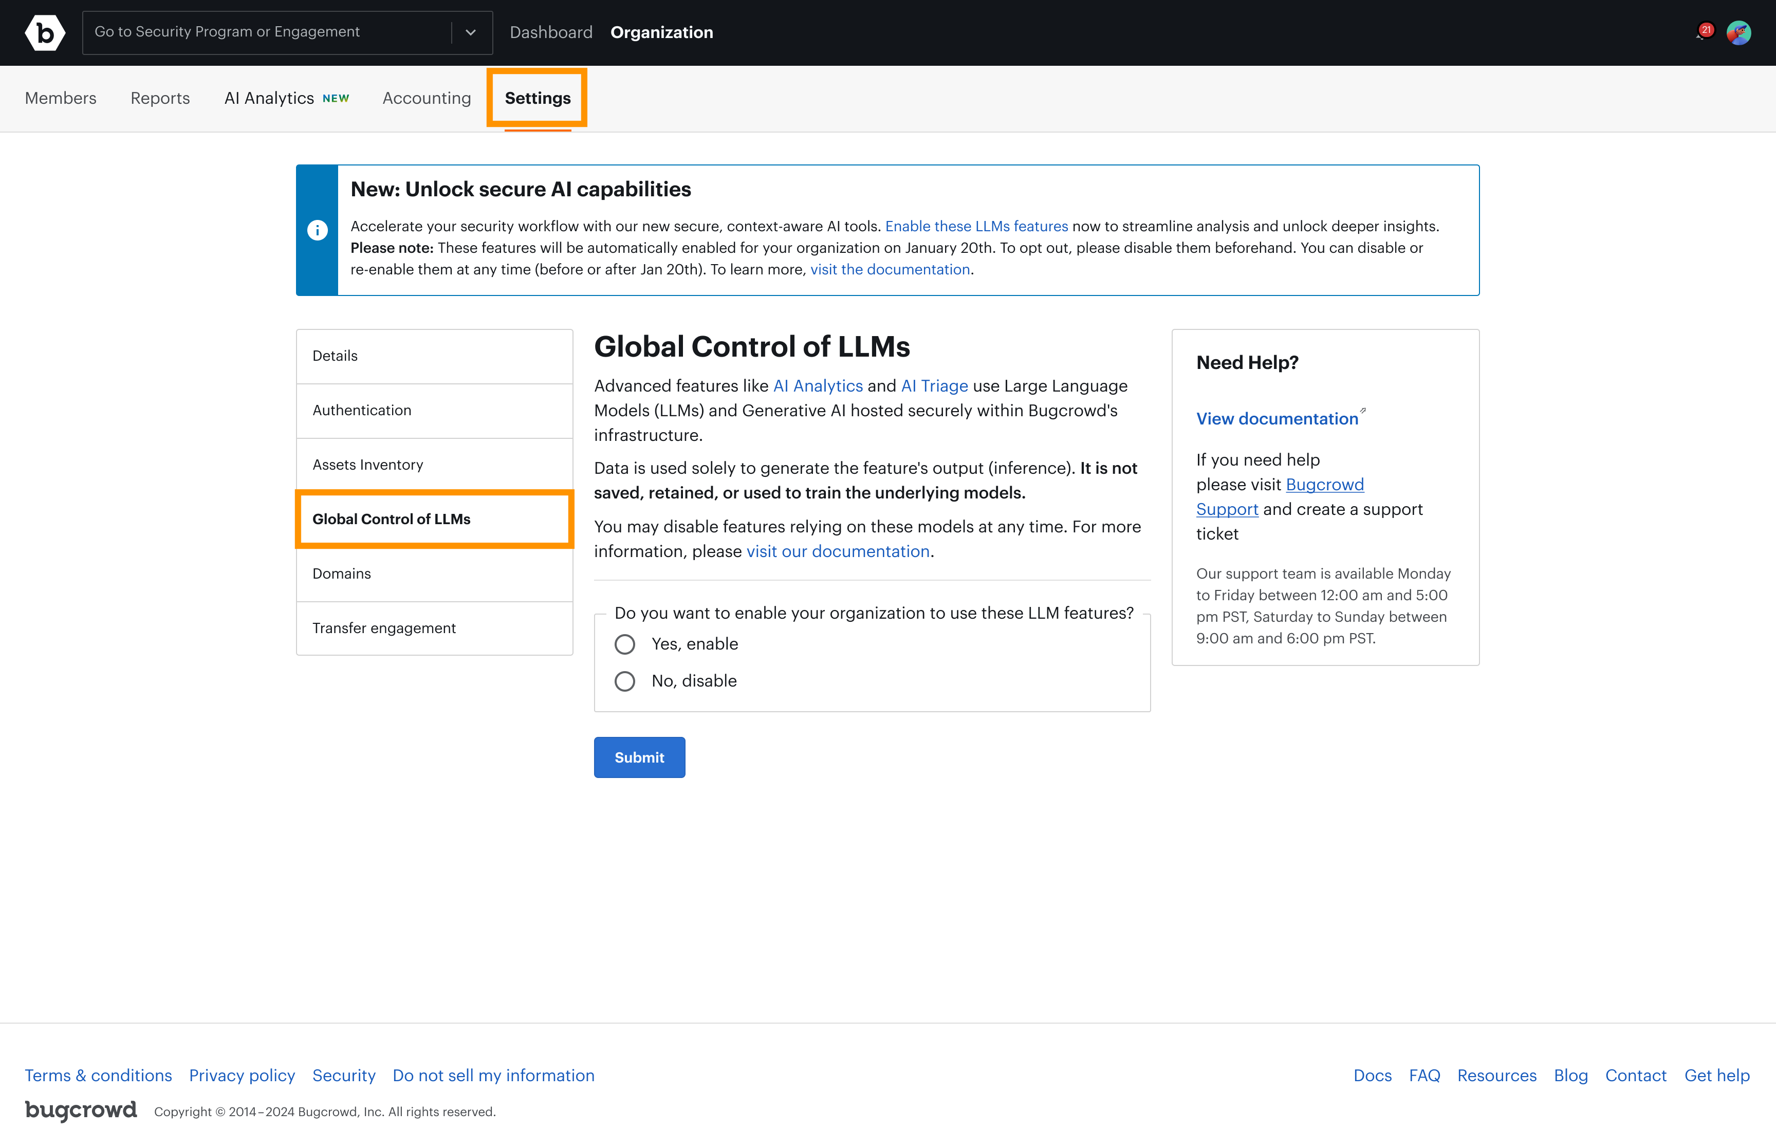This screenshot has height=1148, width=1776.
Task: Open Domains settings in the sidebar
Action: pos(341,573)
